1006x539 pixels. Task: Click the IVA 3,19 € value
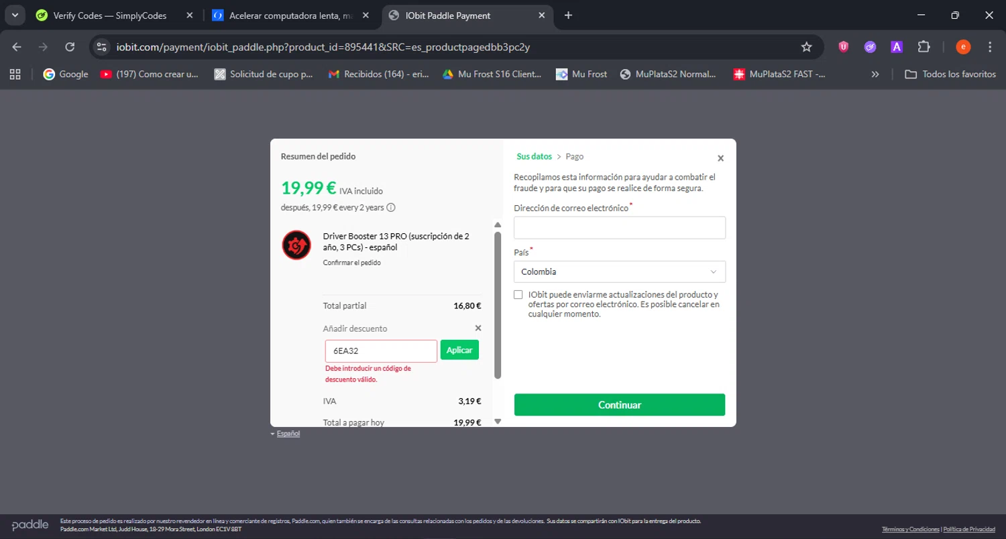(x=469, y=402)
